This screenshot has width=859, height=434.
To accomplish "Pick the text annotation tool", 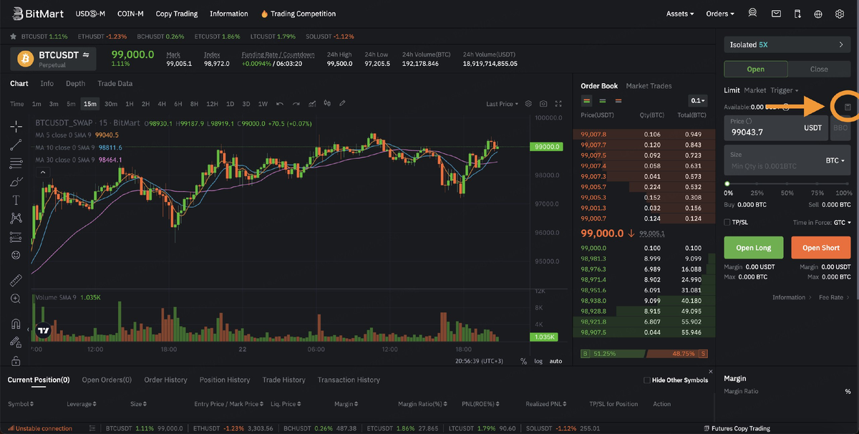I will 16,200.
